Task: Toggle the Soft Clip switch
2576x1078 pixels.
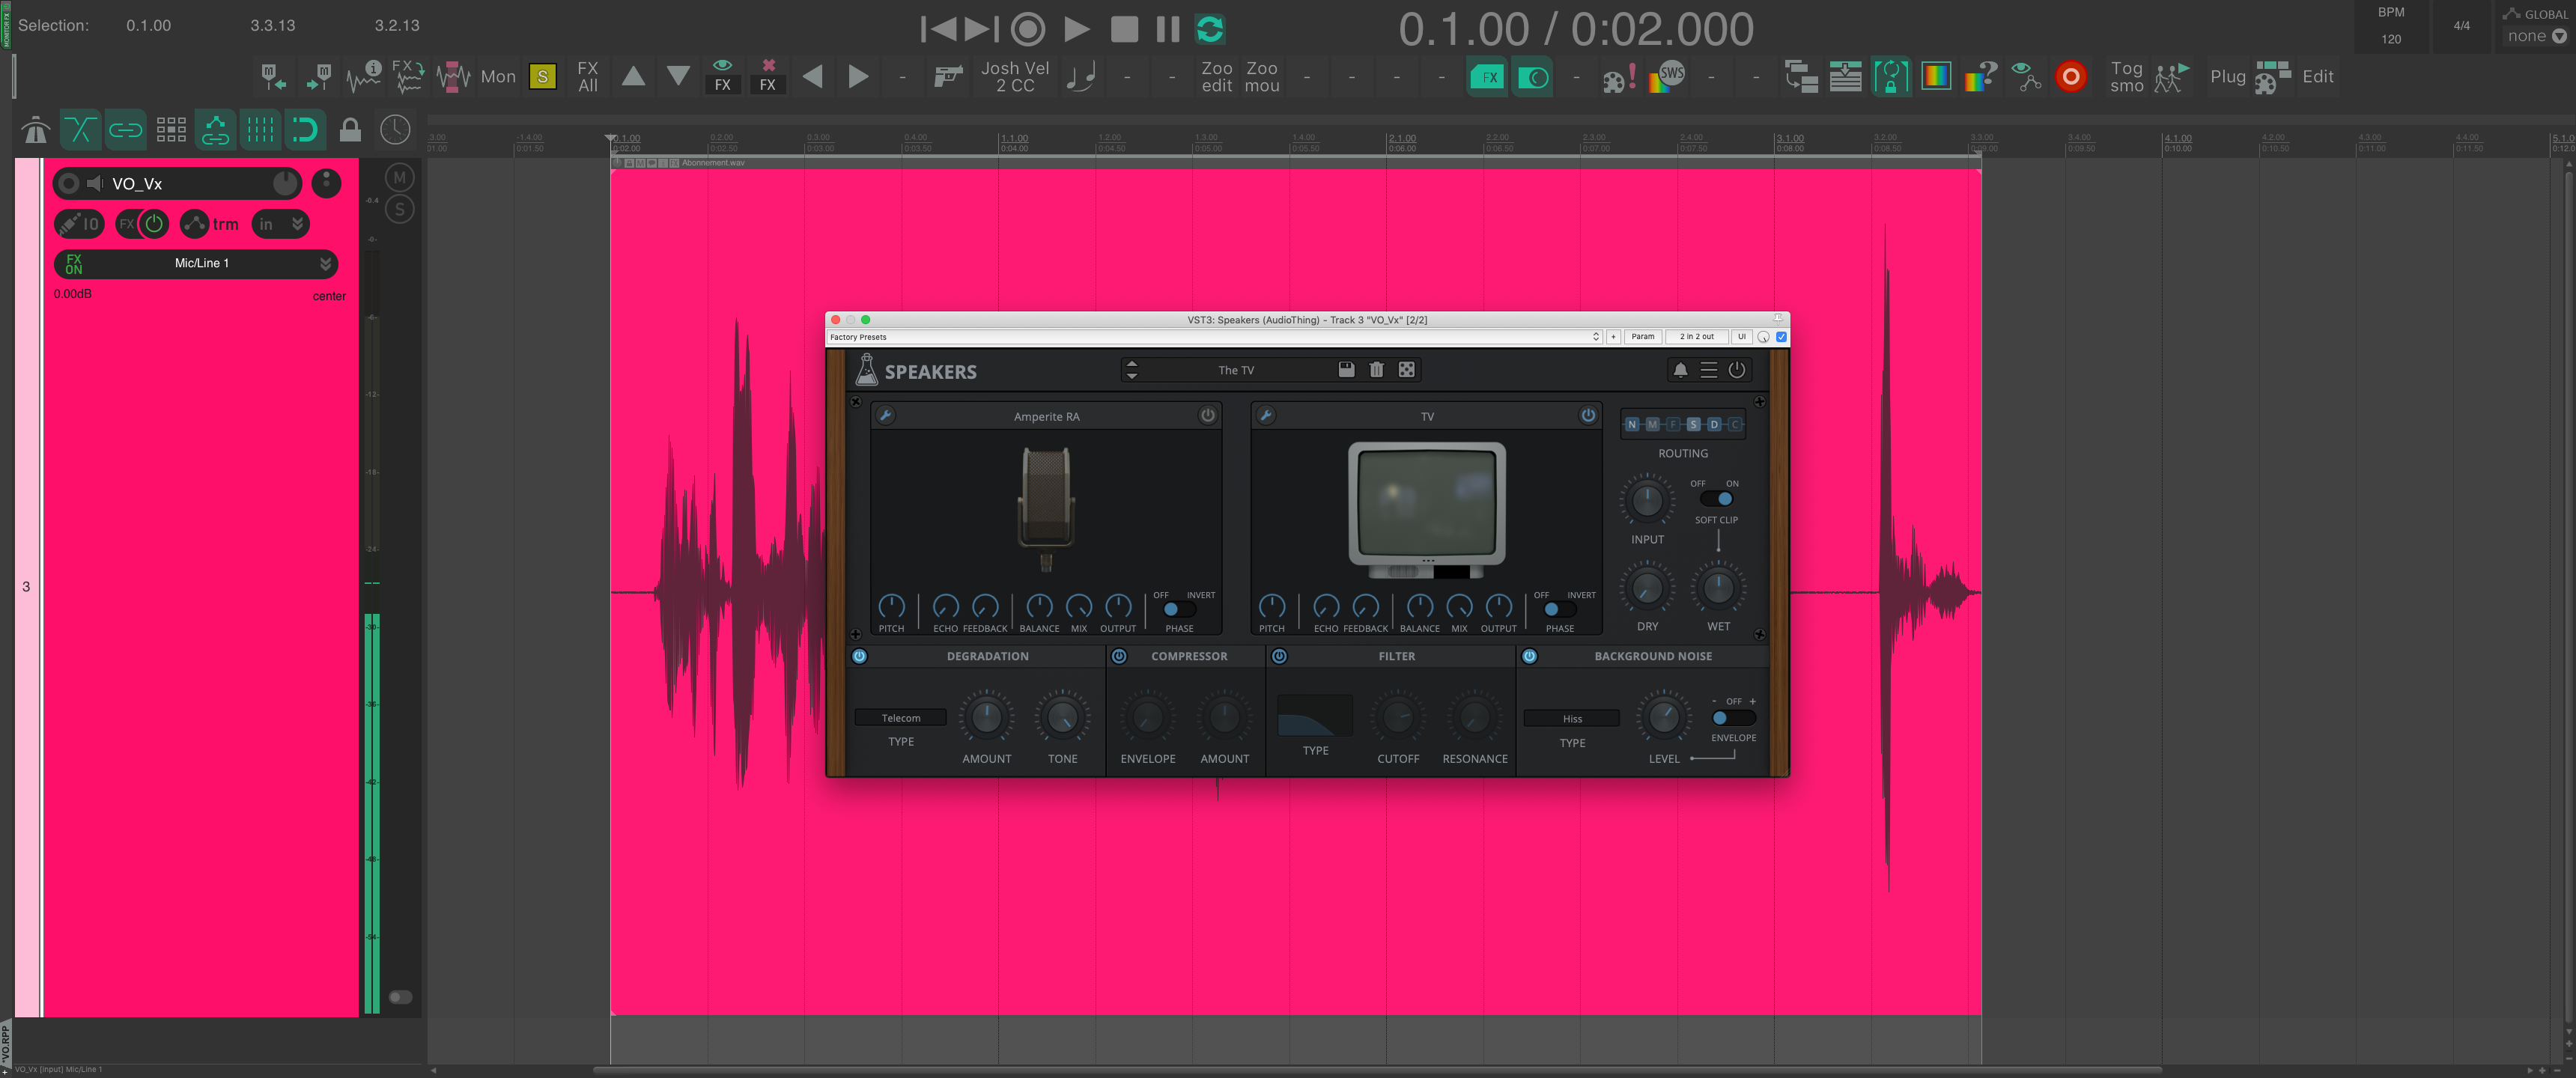Action: pos(1717,499)
